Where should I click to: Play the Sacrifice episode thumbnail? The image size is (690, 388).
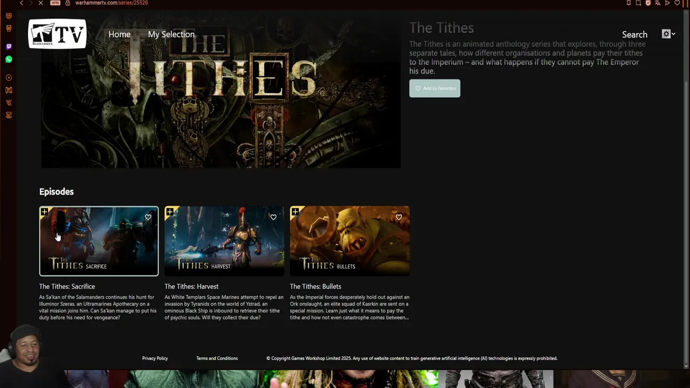point(99,241)
